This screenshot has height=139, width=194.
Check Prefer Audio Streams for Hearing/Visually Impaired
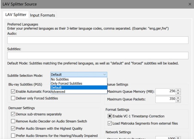(13, 135)
